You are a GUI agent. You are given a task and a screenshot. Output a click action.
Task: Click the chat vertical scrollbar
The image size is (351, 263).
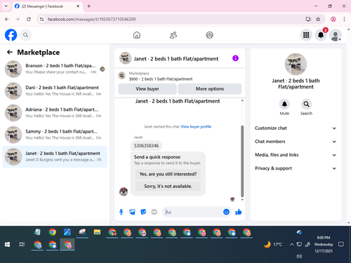coord(242,161)
